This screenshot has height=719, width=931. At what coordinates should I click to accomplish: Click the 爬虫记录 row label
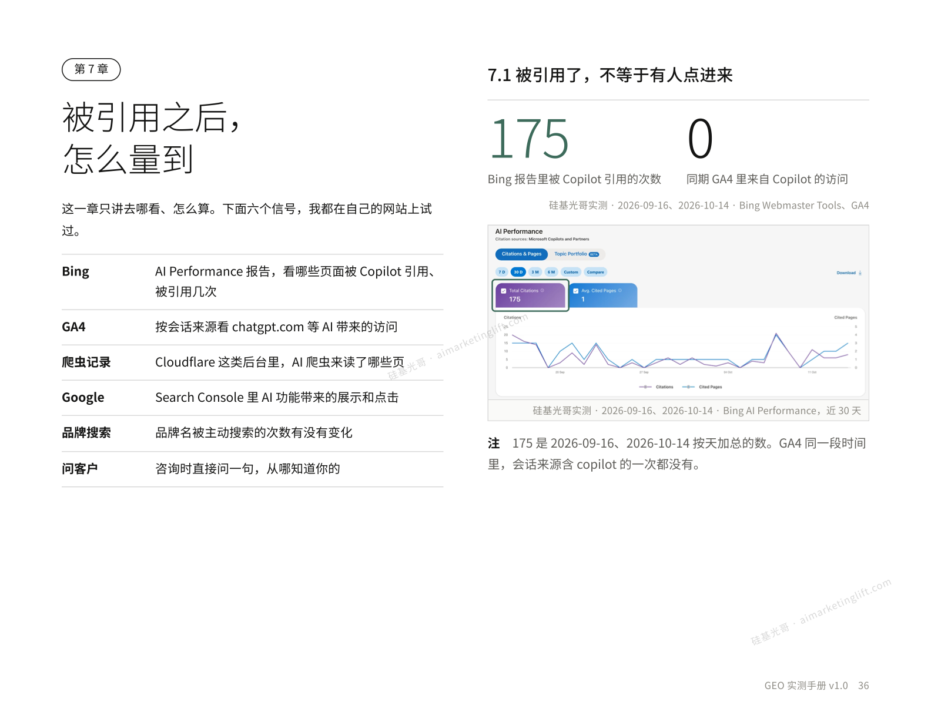[86, 362]
